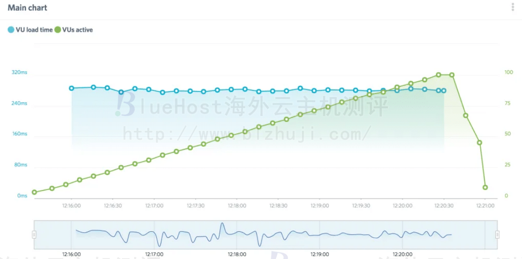Select the last VU load time data point
Image resolution: width=522 pixels, height=259 pixels.
444,91
